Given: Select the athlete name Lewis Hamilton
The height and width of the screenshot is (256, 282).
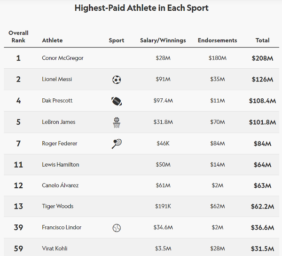Looking at the screenshot, I should [61, 165].
